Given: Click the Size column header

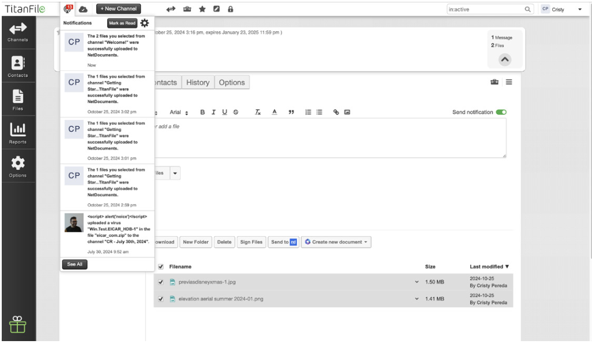Looking at the screenshot, I should click(430, 267).
